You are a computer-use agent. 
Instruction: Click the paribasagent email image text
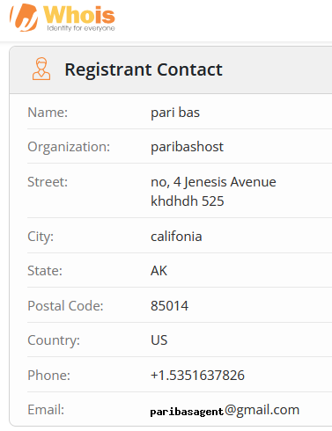(x=187, y=412)
